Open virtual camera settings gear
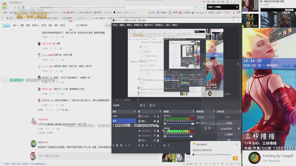 pos(239,129)
